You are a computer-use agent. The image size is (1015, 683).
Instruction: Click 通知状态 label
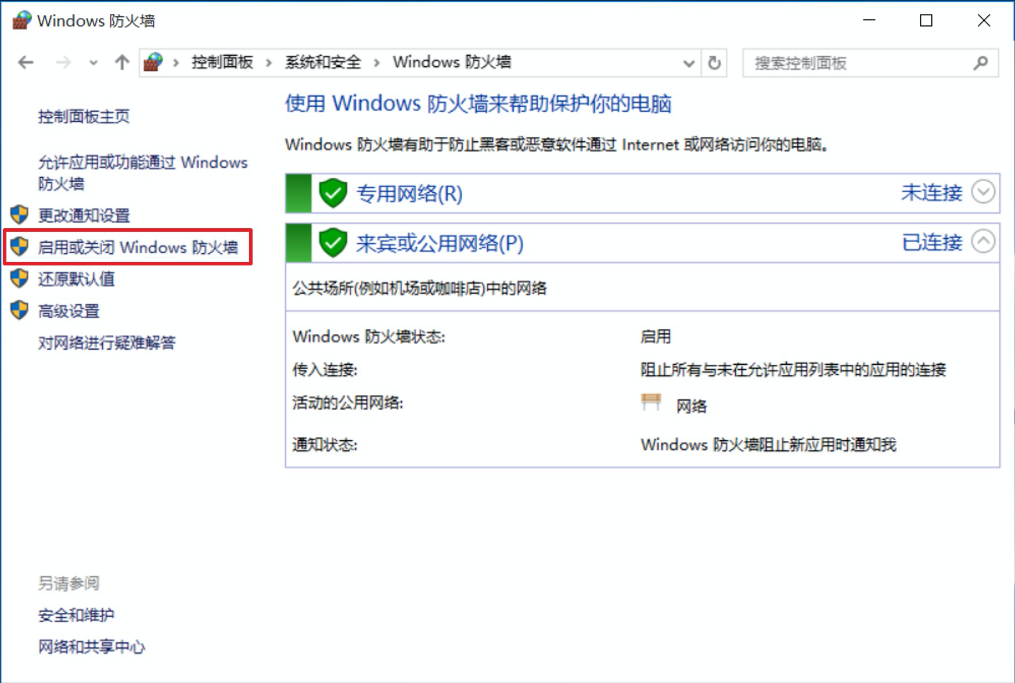pos(325,445)
